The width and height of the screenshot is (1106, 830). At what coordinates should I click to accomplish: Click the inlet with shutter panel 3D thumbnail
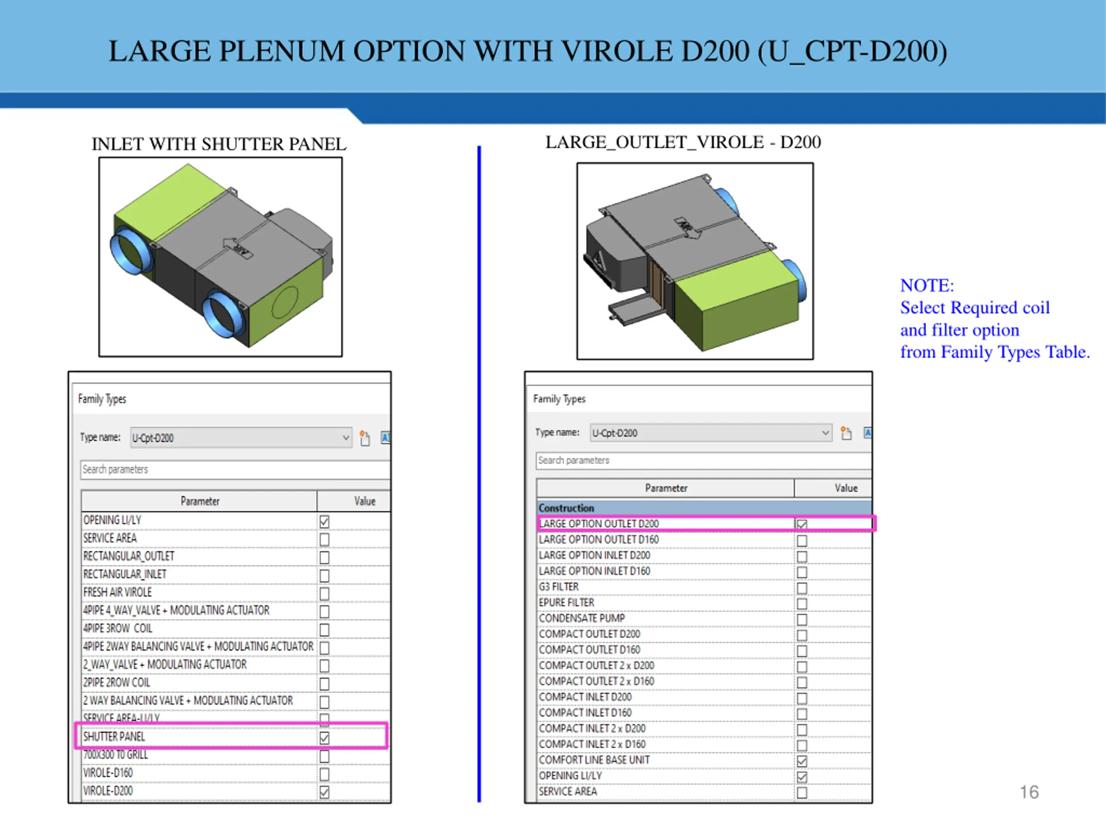click(220, 257)
